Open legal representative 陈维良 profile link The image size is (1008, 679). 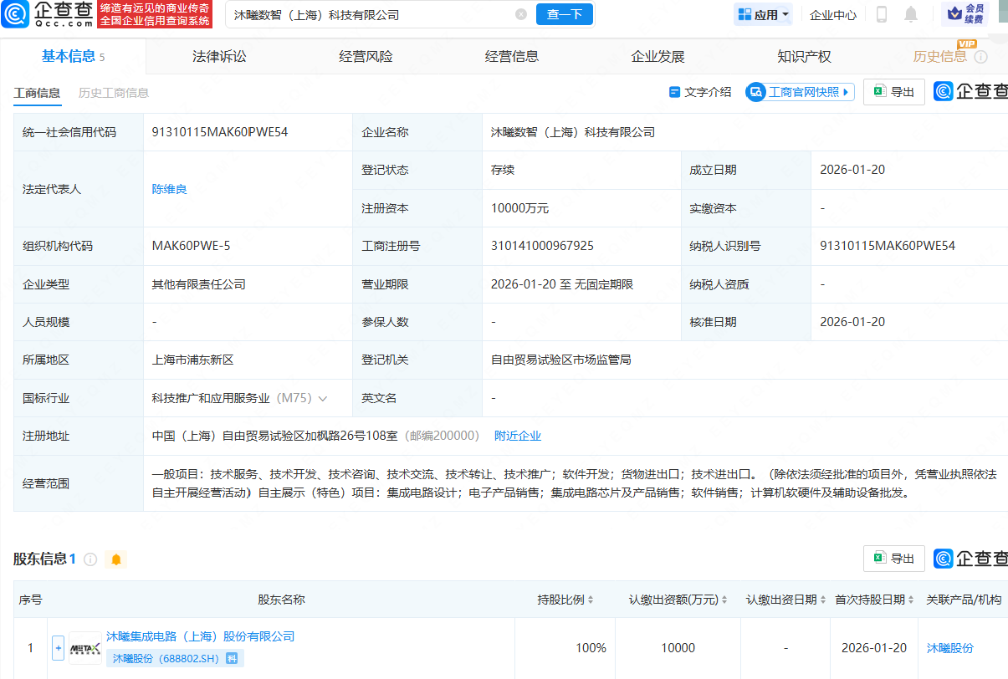point(169,188)
